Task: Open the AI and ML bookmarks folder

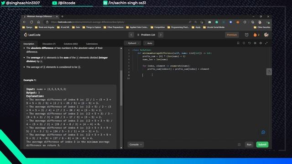Action: 63,27
